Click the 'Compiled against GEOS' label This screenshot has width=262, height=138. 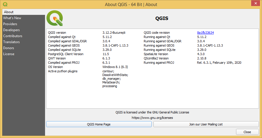coord(64,45)
